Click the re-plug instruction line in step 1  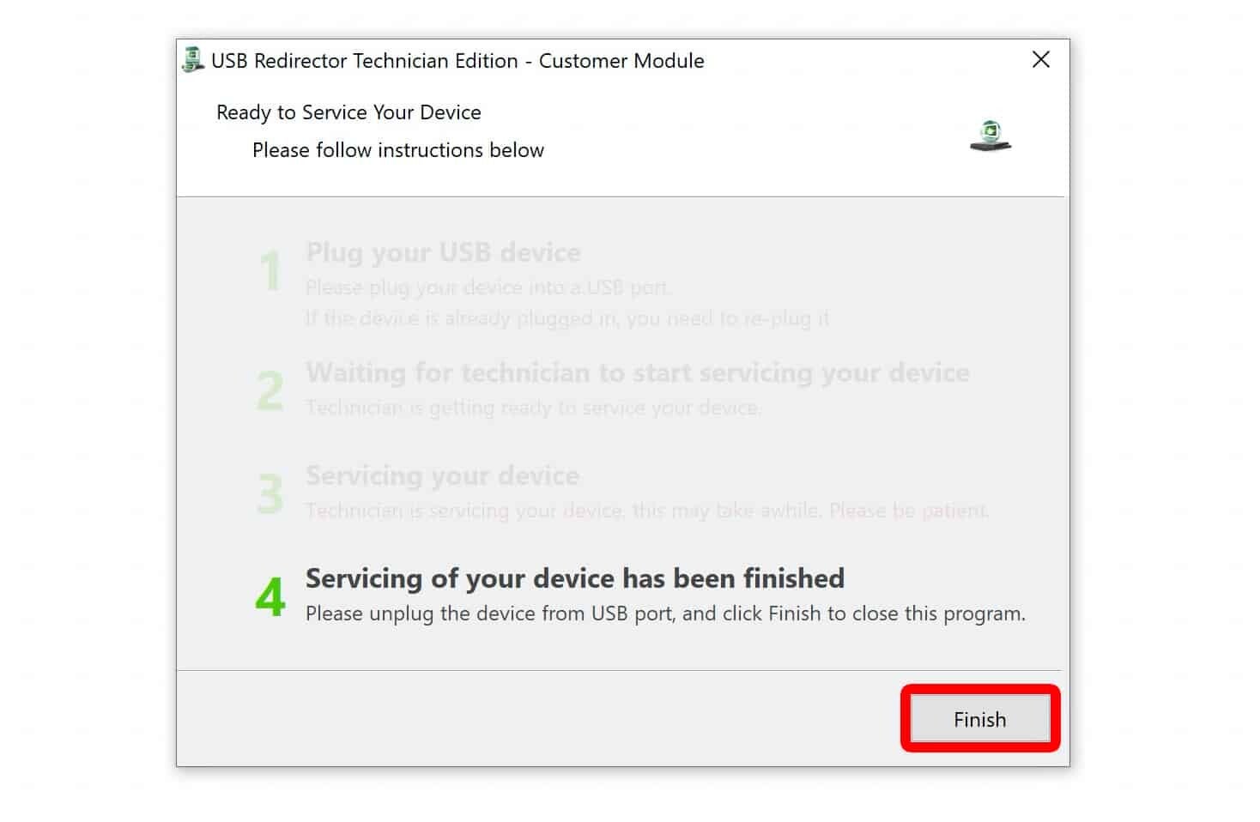tap(567, 318)
